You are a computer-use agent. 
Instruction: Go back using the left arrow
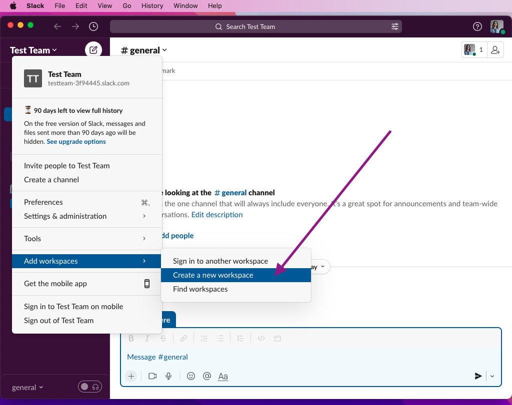[57, 26]
